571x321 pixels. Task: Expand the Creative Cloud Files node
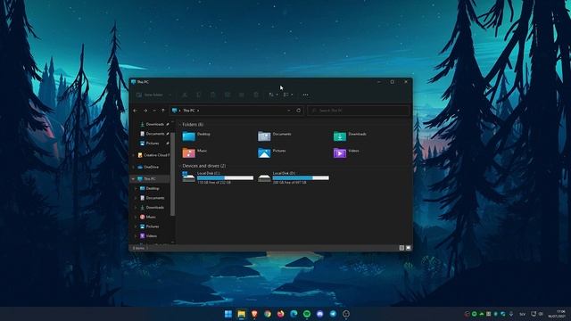click(x=134, y=155)
